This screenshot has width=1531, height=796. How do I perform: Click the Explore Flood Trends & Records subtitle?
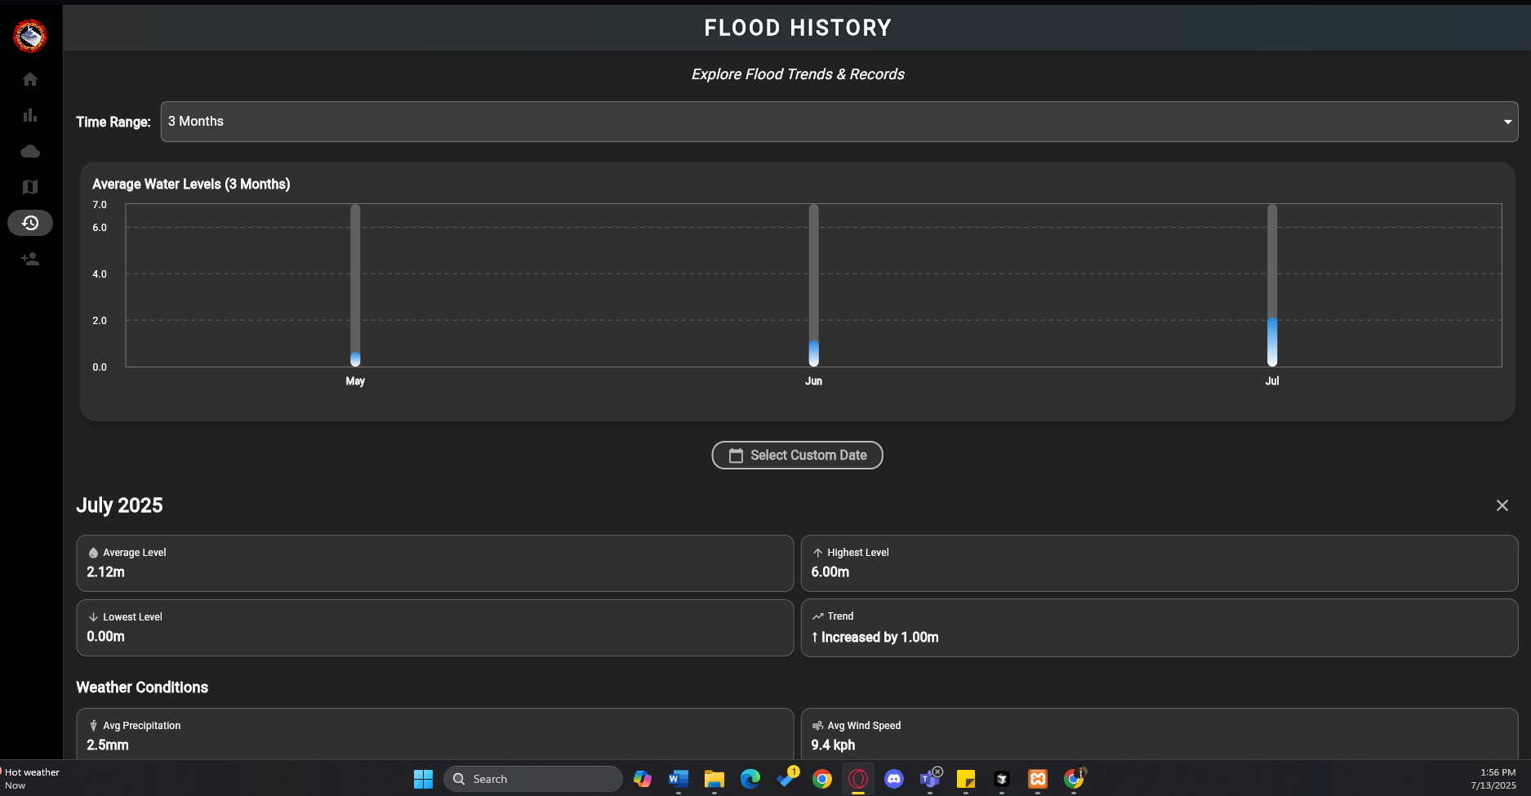[x=798, y=74]
